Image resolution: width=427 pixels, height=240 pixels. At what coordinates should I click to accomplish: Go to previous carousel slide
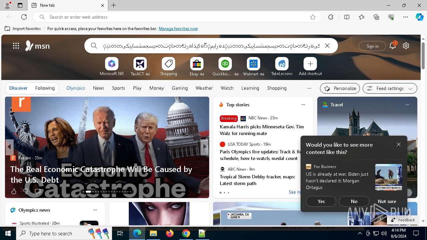[x=9, y=147]
